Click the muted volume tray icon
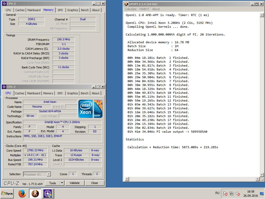The height and width of the screenshot is (199, 265). pos(238,193)
